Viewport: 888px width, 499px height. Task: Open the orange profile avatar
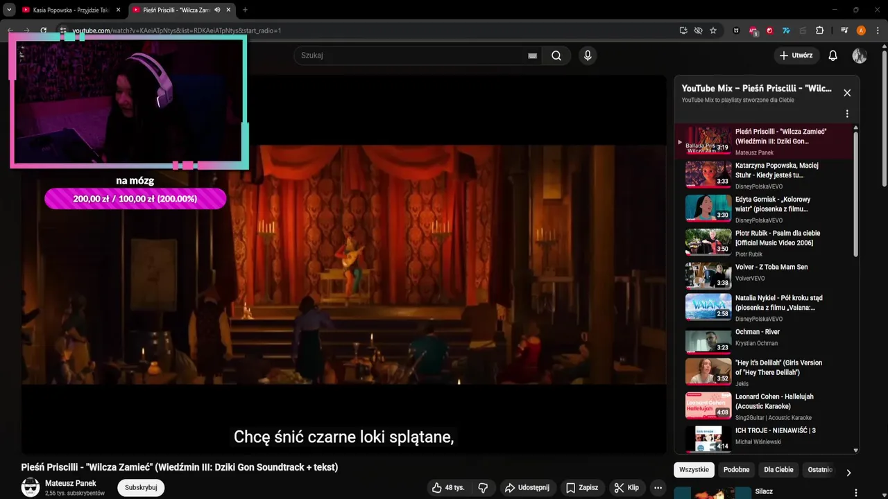click(861, 30)
